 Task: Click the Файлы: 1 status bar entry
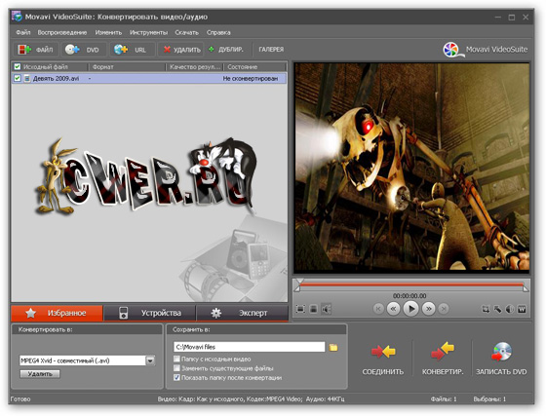pyautogui.click(x=444, y=399)
